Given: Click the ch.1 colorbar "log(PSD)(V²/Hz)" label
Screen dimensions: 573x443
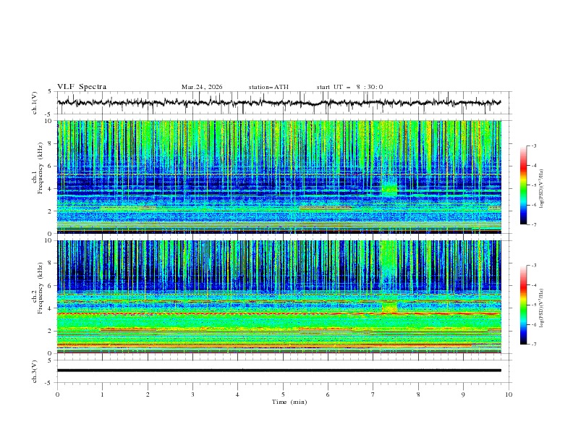Looking at the screenshot, I should [542, 189].
